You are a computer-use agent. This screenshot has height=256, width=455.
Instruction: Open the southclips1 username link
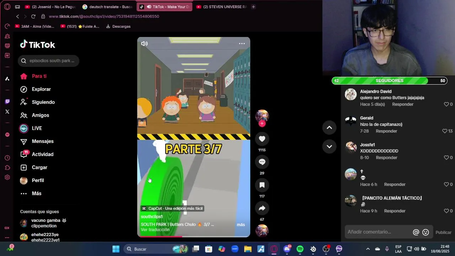(x=152, y=217)
